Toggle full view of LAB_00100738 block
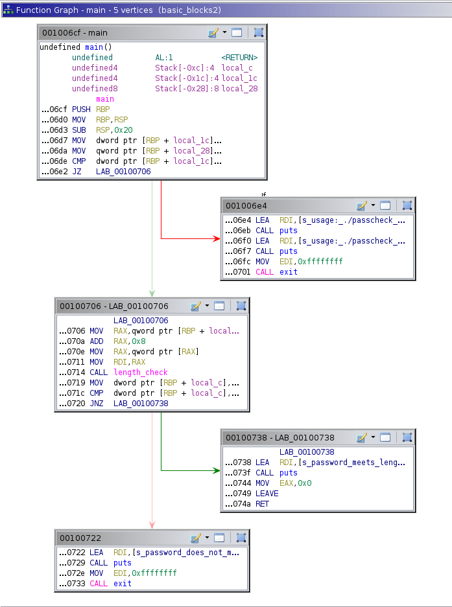The width and height of the screenshot is (452, 607). [385, 438]
